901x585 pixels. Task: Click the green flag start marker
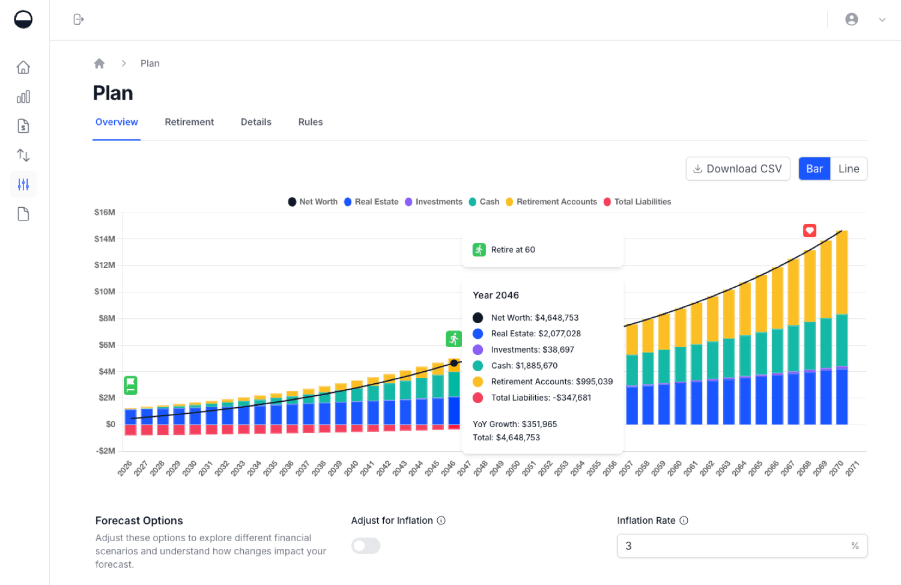[x=130, y=385]
